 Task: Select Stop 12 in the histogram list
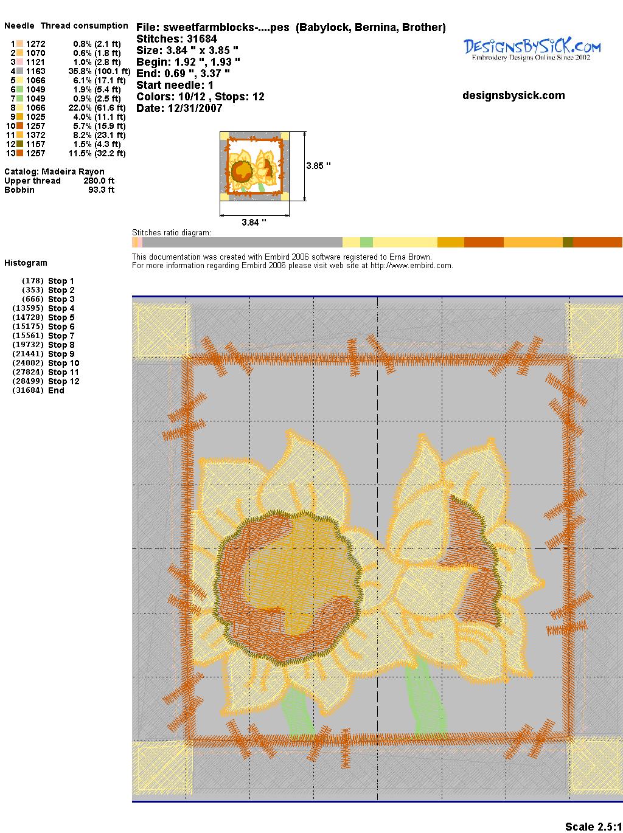point(63,381)
